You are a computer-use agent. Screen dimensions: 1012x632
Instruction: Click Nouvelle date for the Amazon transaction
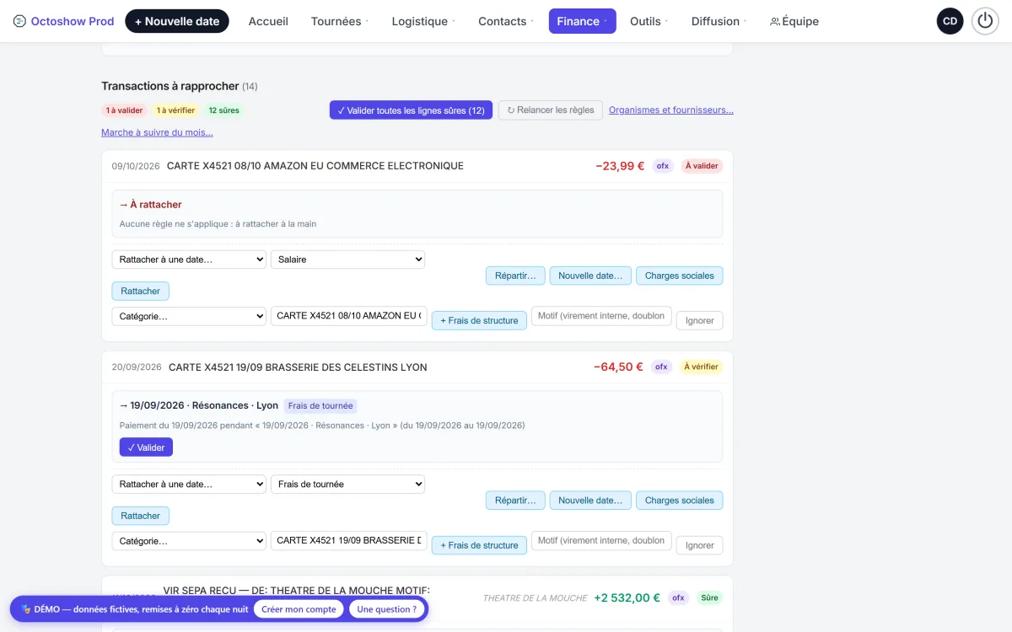(590, 276)
